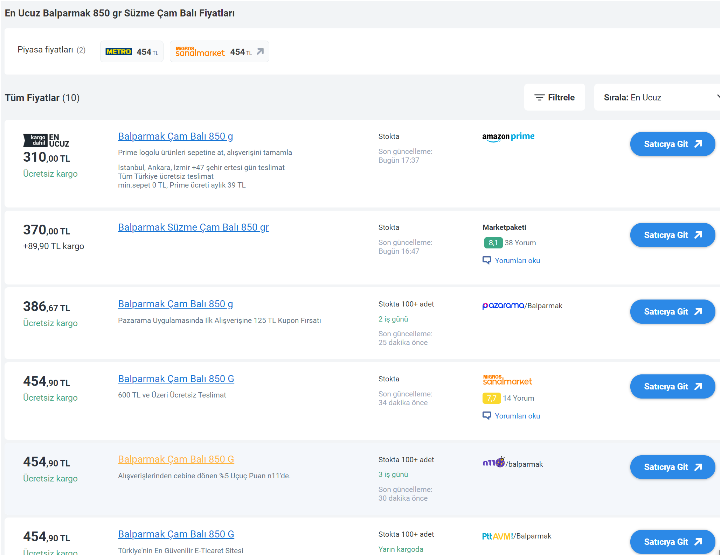Screen dimensions: 721x556
Task: Read Sanalmarket reviews via Yorumları oku
Action: [x=517, y=416]
